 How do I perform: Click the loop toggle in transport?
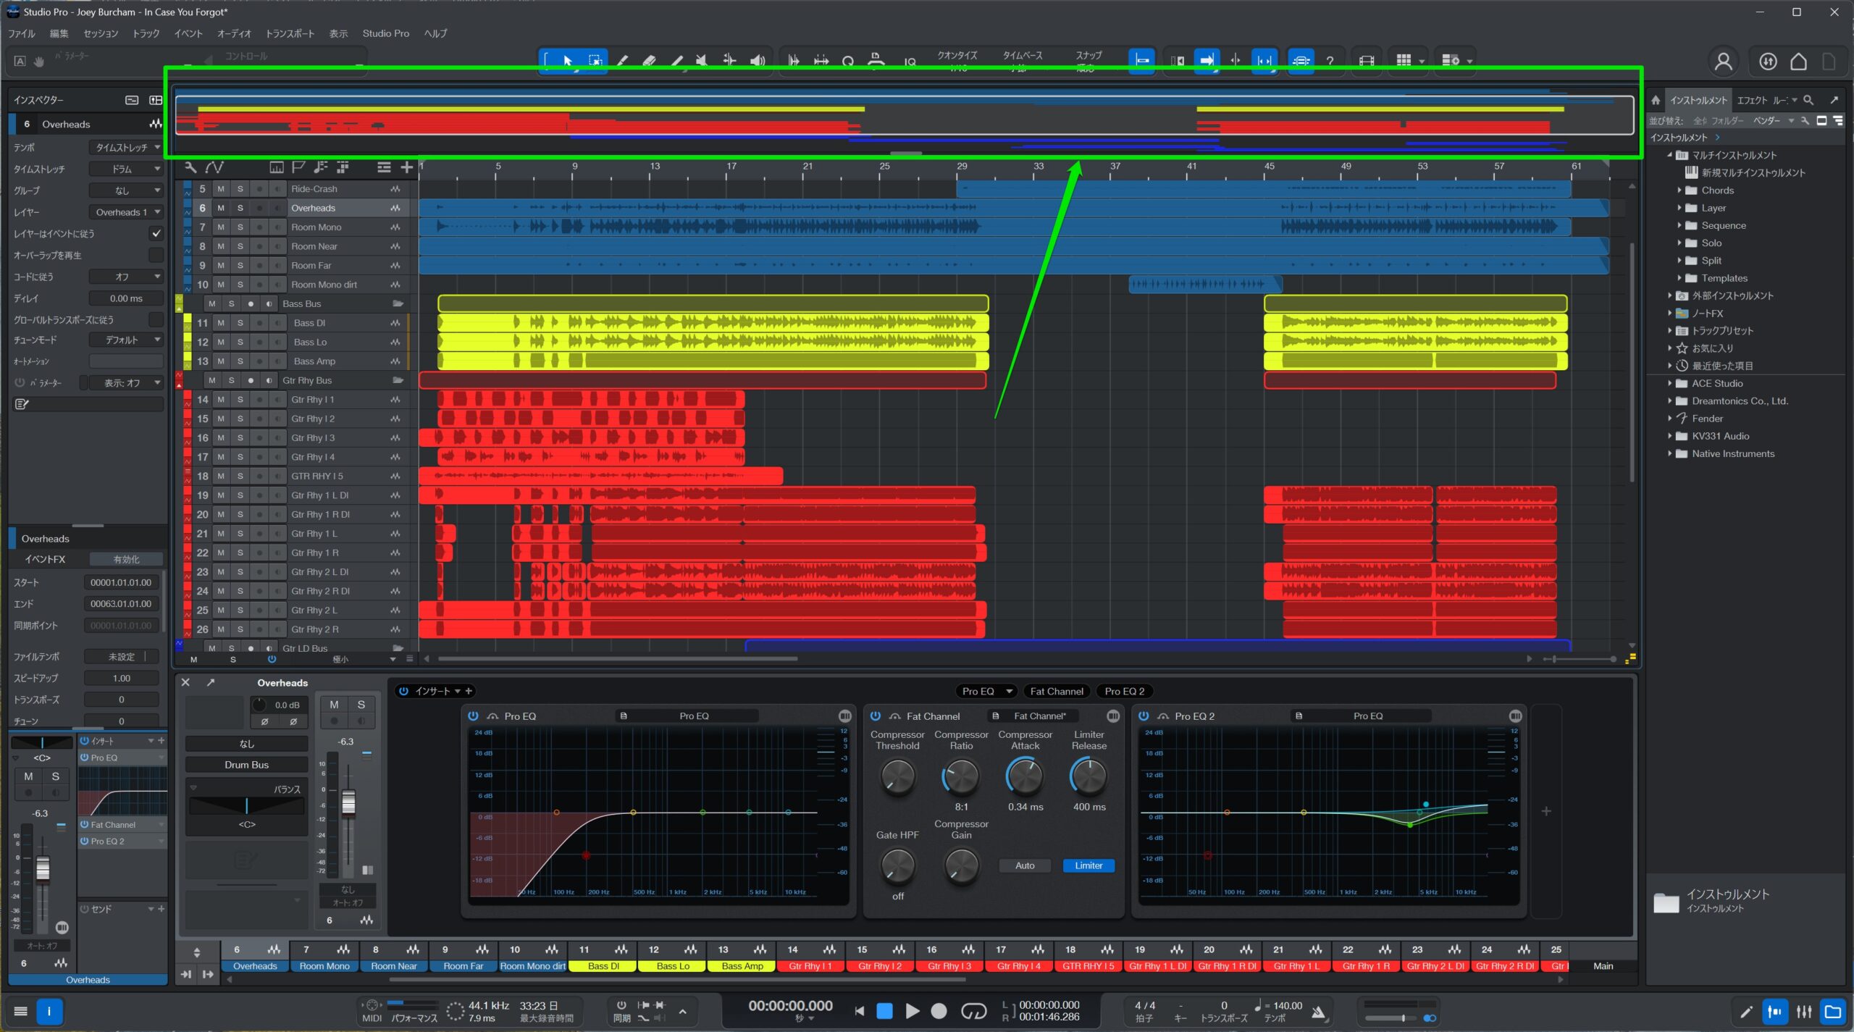[973, 1011]
